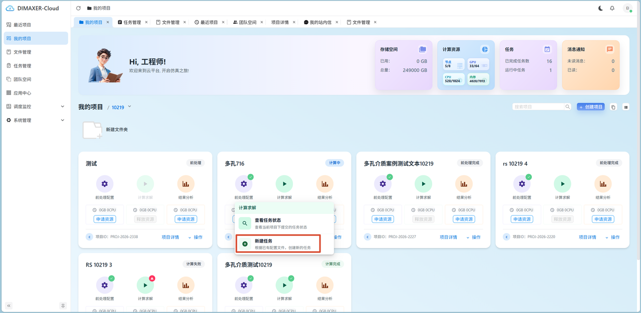The height and width of the screenshot is (313, 641).
Task: Toggle dark mode moon icon
Action: tap(601, 8)
